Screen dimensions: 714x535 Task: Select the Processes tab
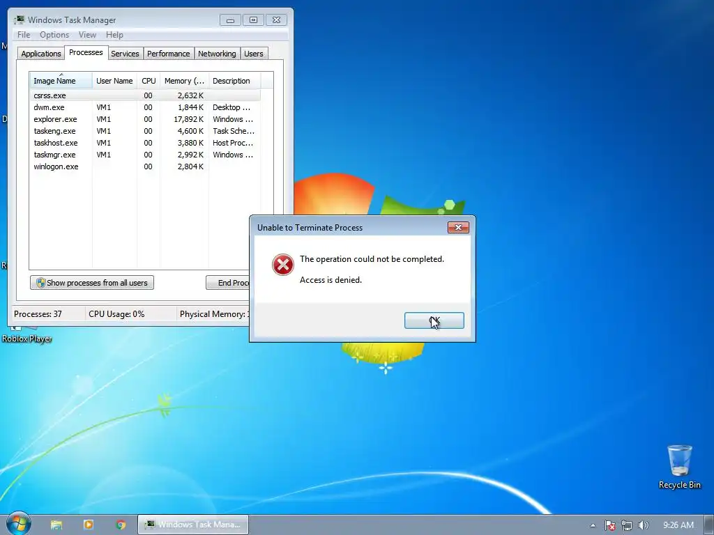pos(86,52)
